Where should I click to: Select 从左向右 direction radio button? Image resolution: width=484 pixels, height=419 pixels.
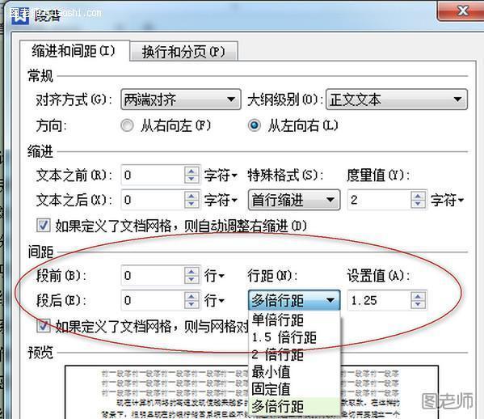pyautogui.click(x=254, y=125)
